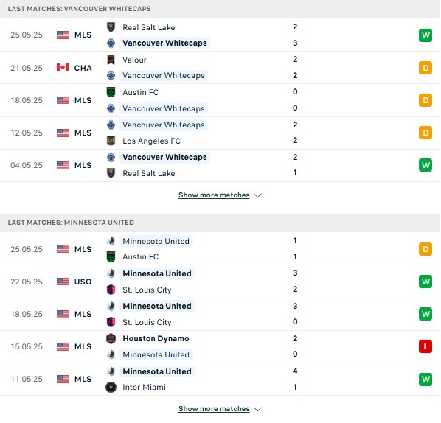
Task: Click the D badge on the Valour match
Action: click(x=426, y=68)
